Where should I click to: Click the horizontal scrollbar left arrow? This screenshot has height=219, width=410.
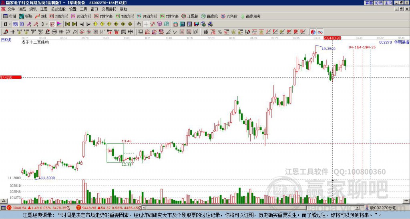(x=144, y=208)
